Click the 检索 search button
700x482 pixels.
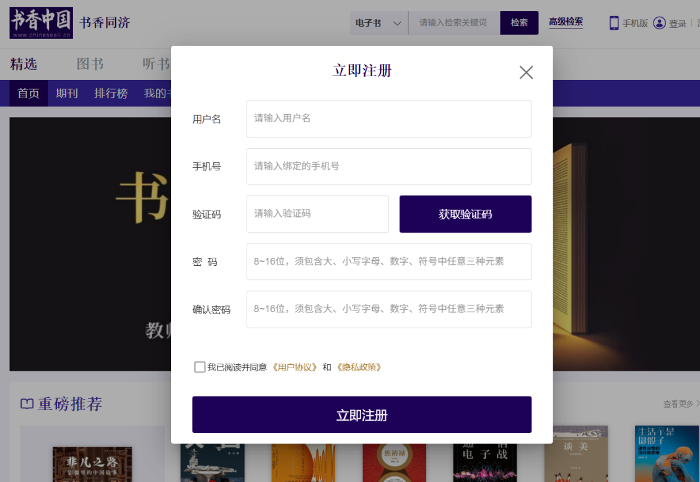point(519,23)
